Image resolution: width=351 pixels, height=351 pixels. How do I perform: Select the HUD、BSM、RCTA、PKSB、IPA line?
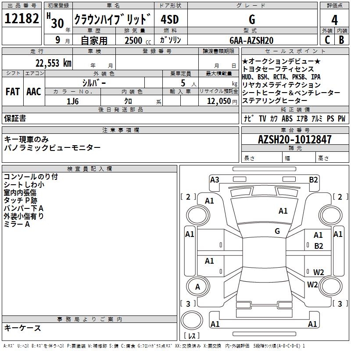click(x=281, y=77)
